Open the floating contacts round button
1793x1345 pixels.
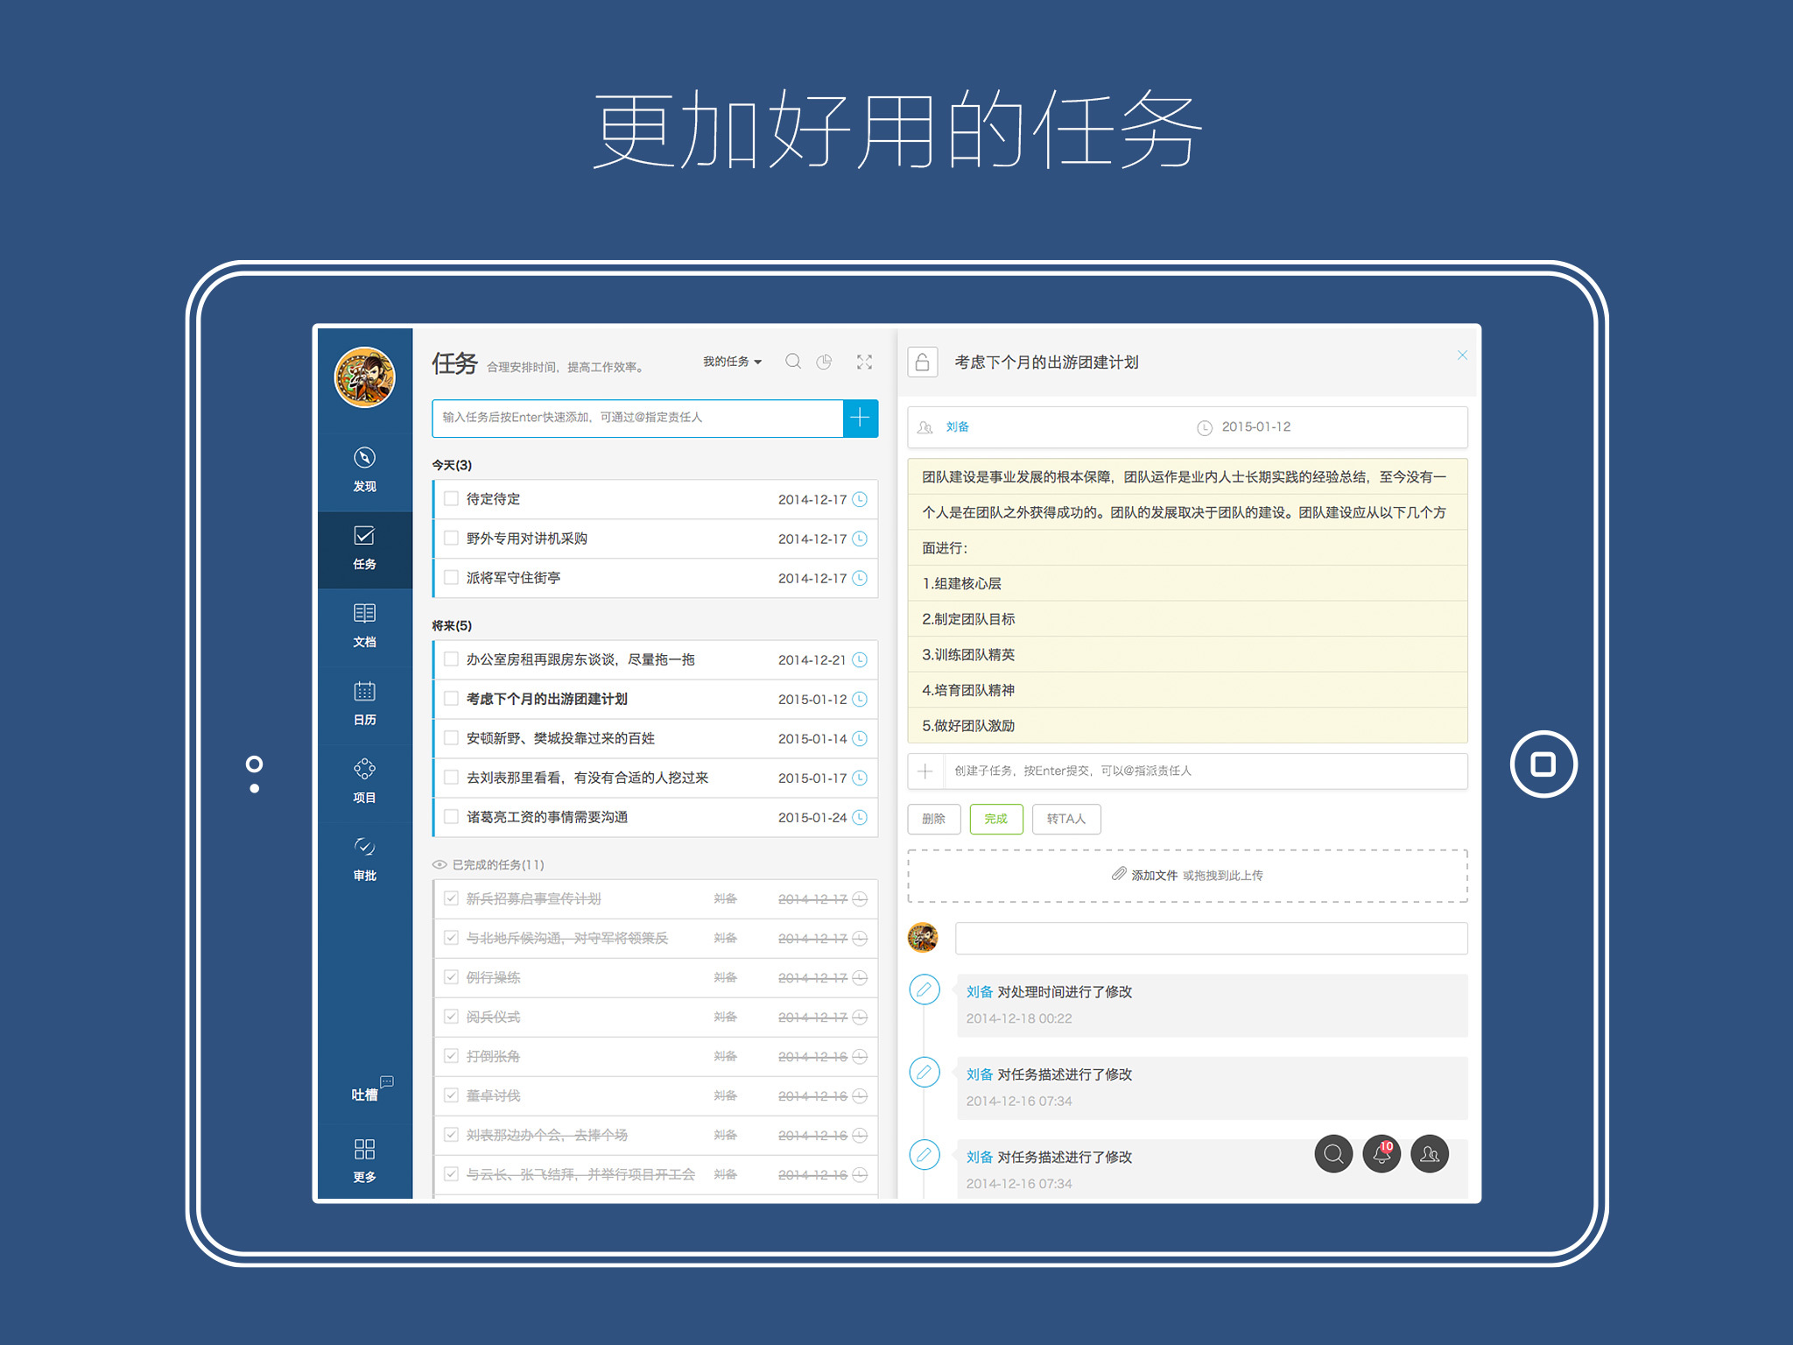[1430, 1154]
